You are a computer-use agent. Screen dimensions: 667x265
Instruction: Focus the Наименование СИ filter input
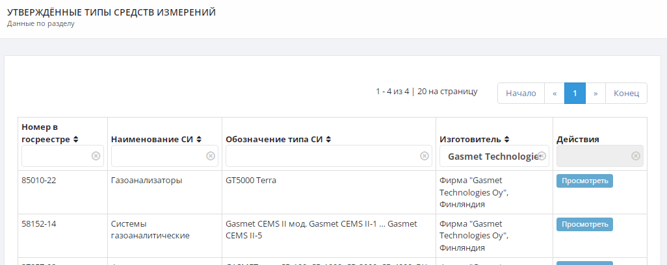[159, 156]
